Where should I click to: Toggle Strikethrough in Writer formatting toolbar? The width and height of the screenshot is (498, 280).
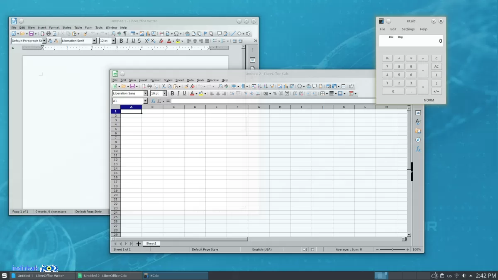click(x=139, y=41)
